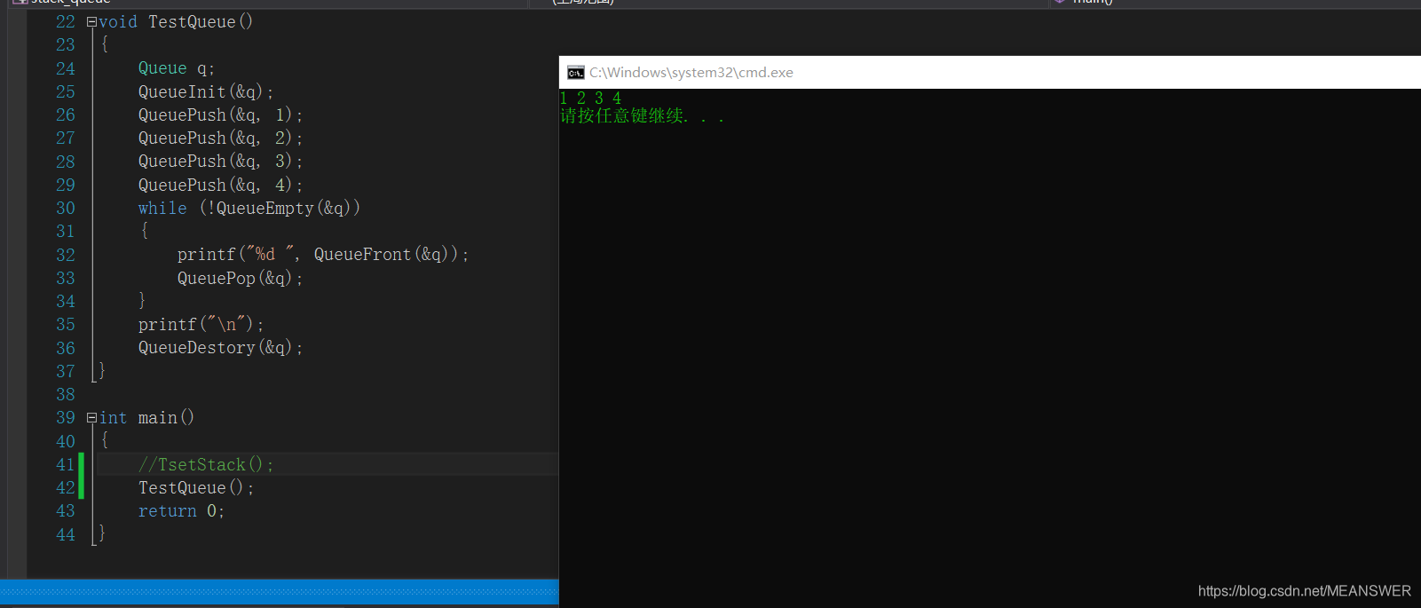This screenshot has width=1421, height=608.
Task: Click the opening brace on line 23
Action: (x=105, y=44)
